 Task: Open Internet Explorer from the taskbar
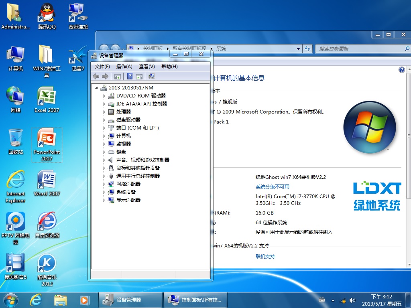[36, 300]
